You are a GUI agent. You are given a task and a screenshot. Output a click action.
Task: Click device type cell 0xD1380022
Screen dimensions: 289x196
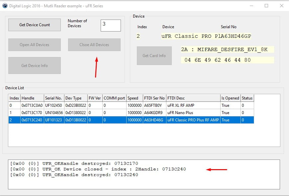(75, 113)
